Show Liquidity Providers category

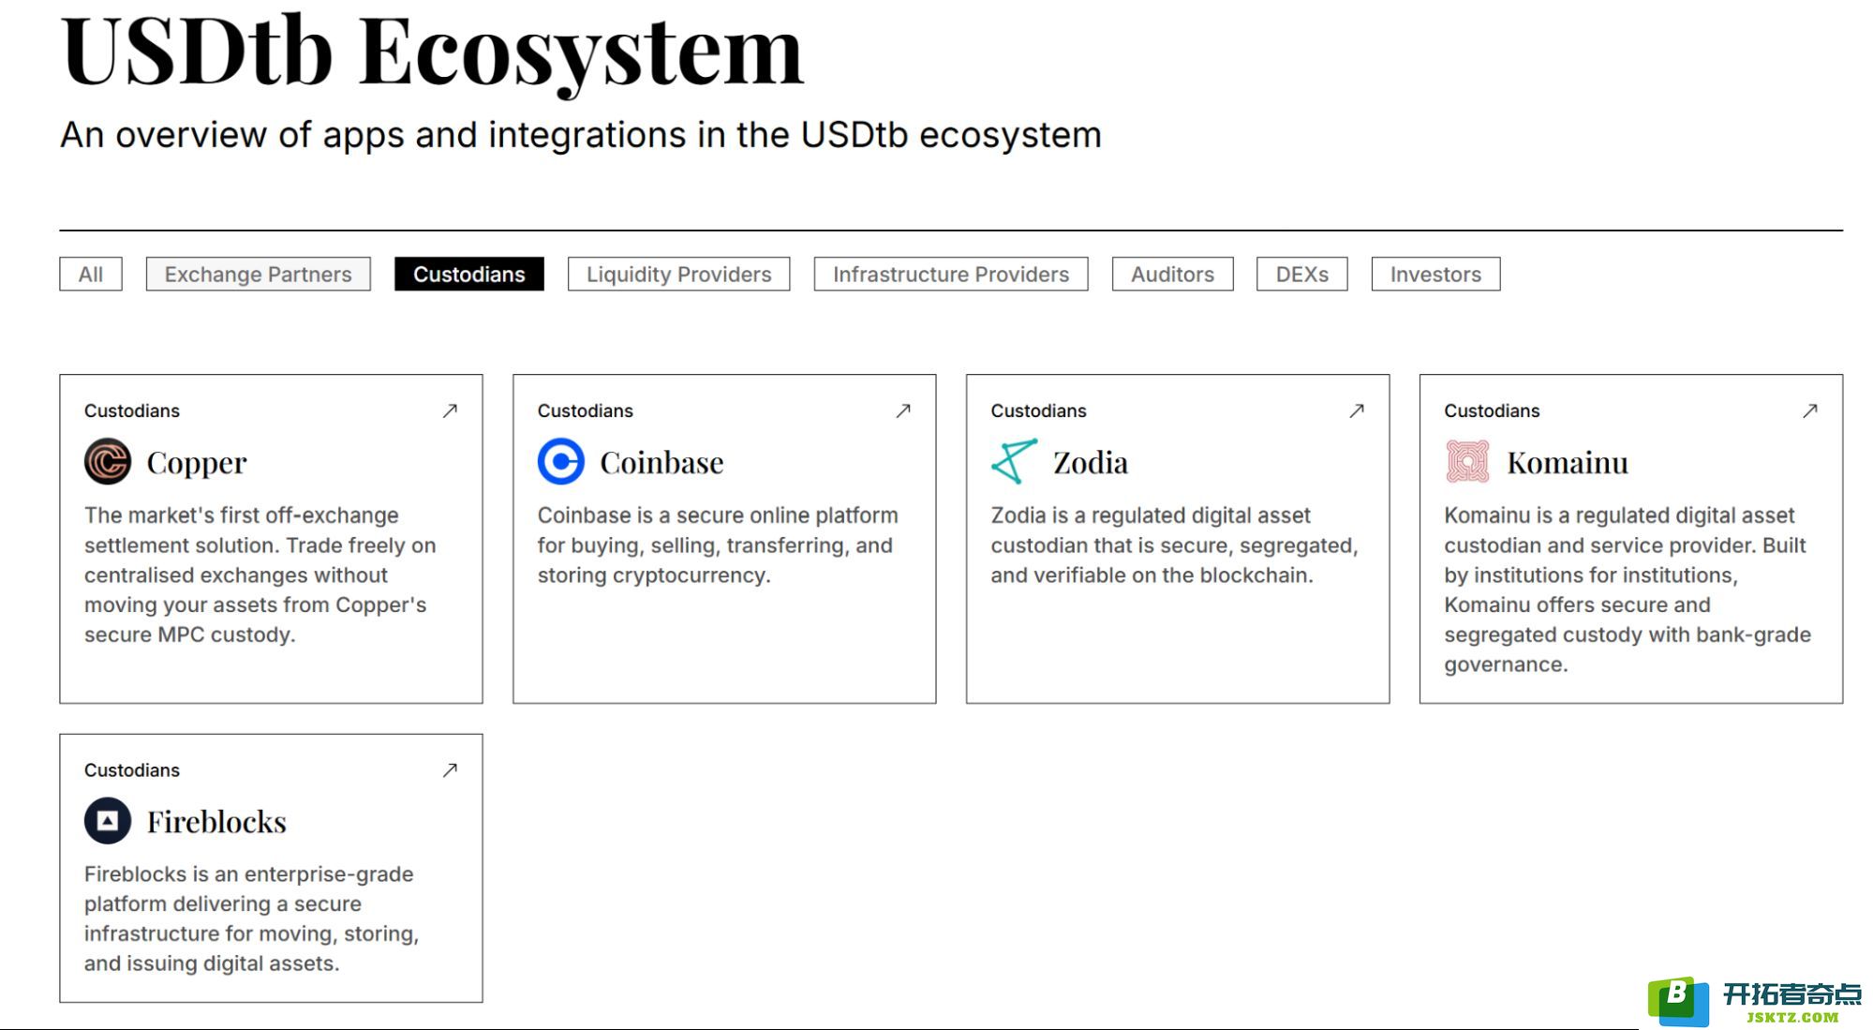[x=679, y=274]
